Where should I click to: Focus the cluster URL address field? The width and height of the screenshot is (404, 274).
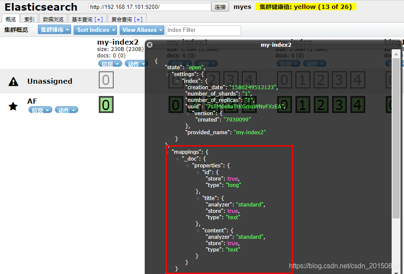150,7
